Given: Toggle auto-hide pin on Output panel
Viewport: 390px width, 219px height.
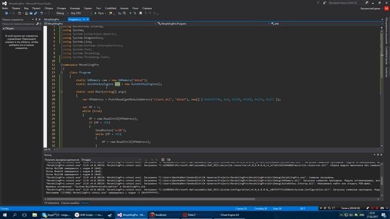Looking at the screenshot, I should click(378, 155).
